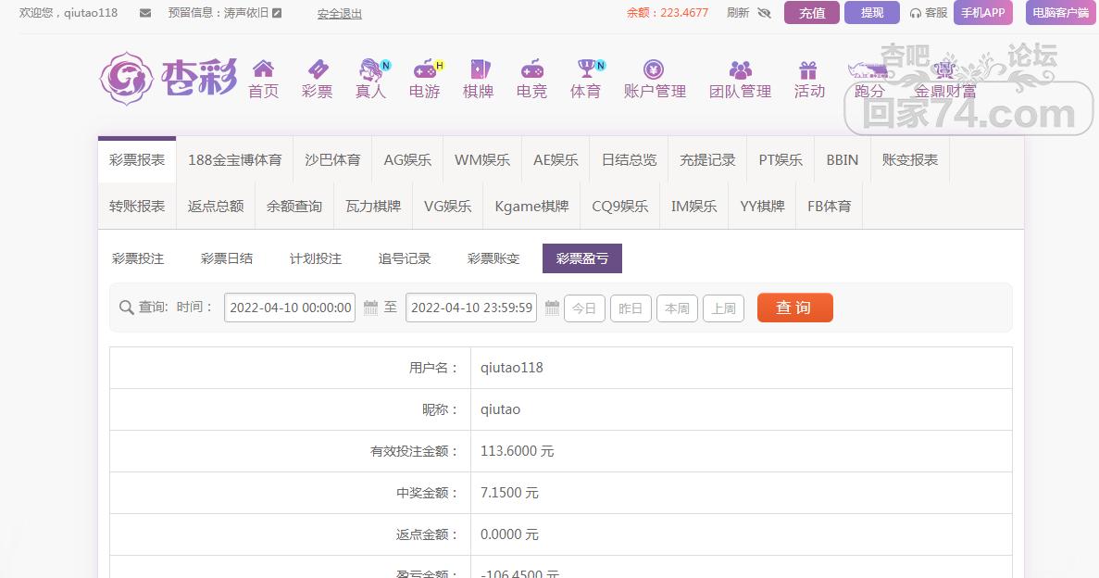The image size is (1099, 578).
Task: Open the 体育 trophy icon
Action: click(587, 69)
